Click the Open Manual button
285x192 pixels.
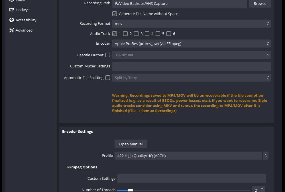(x=131, y=144)
